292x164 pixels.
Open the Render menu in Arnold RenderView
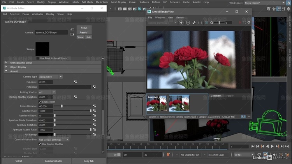pos(180,18)
